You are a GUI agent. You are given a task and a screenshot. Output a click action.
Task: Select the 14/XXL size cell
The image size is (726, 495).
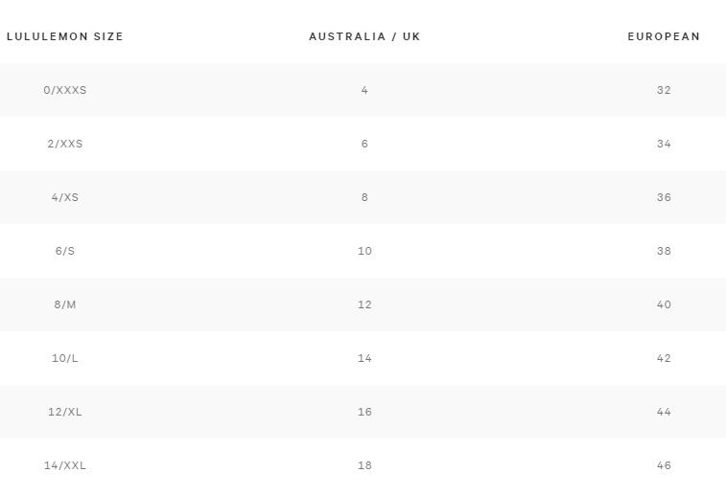tap(65, 465)
